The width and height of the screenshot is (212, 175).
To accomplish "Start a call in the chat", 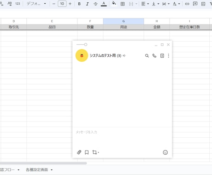I will point(154,56).
